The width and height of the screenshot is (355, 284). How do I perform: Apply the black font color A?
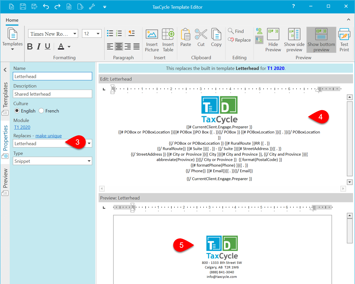[x=61, y=46]
